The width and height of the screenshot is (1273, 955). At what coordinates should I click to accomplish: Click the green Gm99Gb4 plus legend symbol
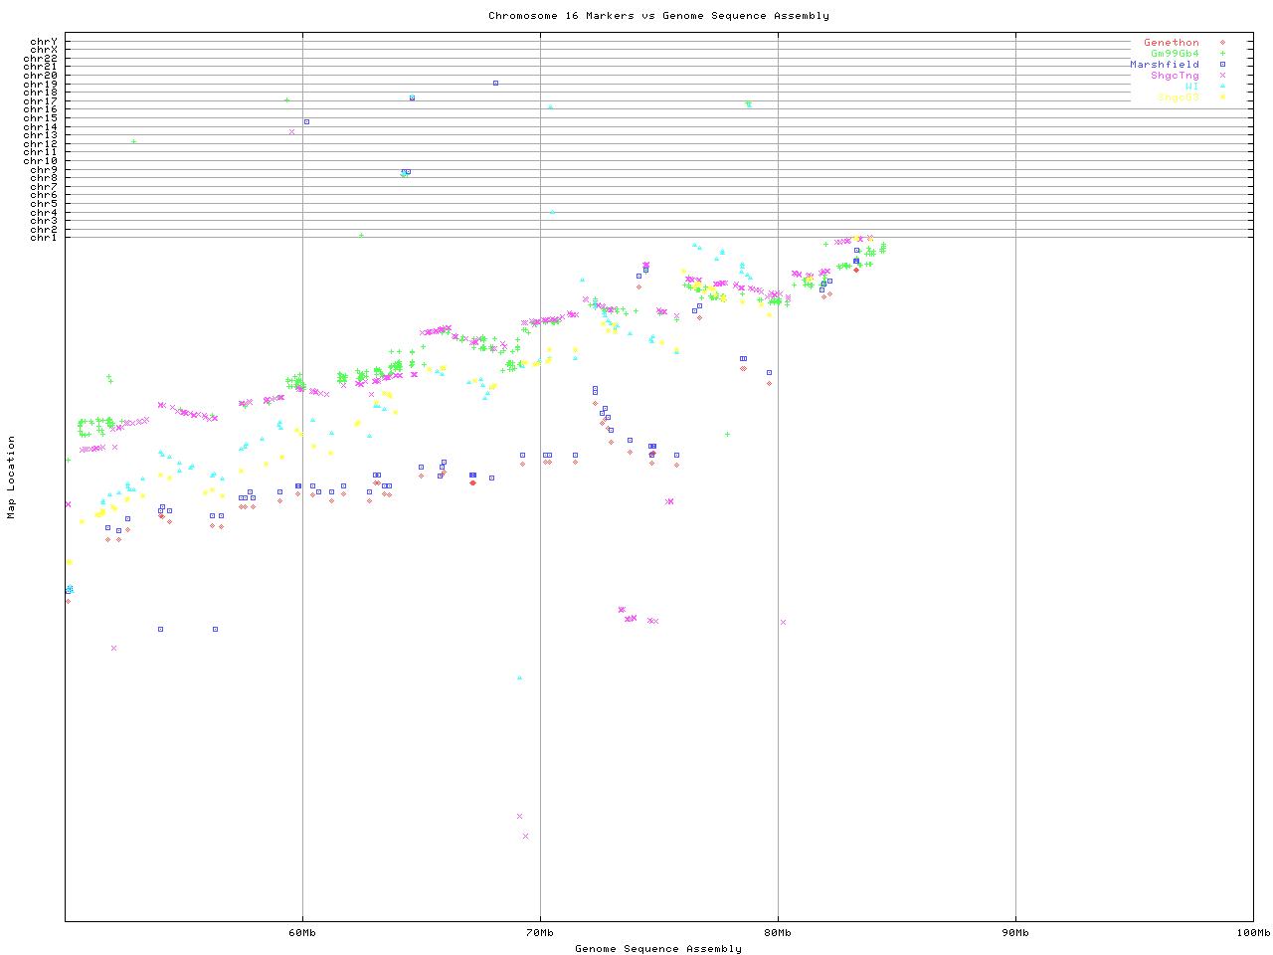tap(1221, 54)
